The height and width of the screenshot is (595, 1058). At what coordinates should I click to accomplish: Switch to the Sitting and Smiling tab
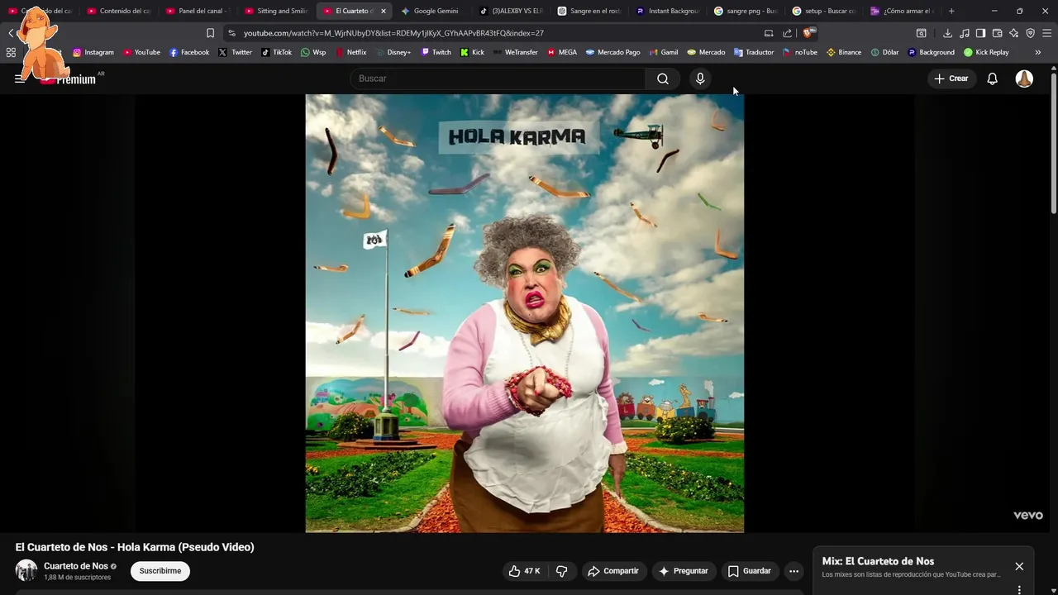point(276,11)
